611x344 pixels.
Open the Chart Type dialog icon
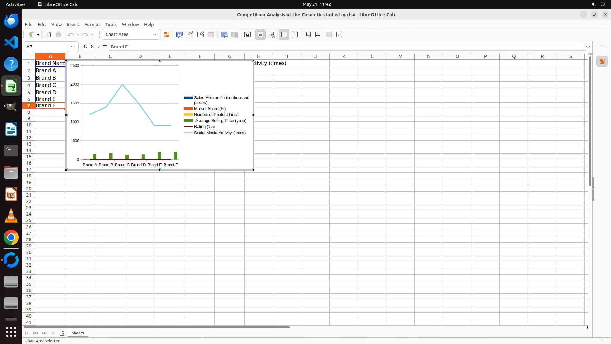click(179, 34)
